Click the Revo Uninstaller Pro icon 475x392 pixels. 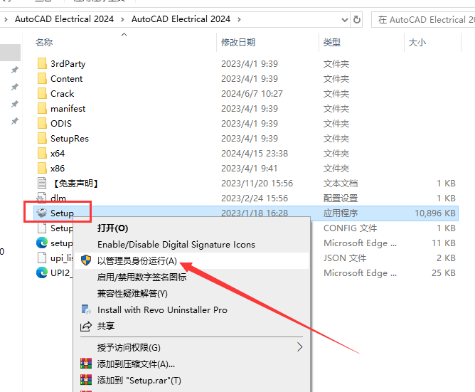86,309
